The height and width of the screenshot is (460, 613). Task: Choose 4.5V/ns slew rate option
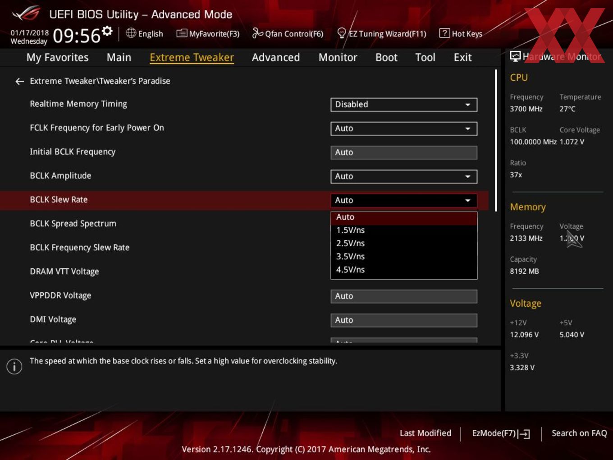pyautogui.click(x=404, y=270)
